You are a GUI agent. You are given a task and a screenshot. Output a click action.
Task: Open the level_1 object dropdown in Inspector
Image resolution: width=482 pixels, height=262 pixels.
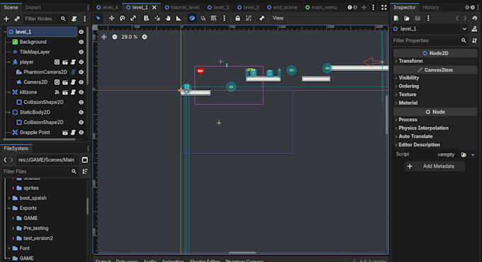[464, 29]
